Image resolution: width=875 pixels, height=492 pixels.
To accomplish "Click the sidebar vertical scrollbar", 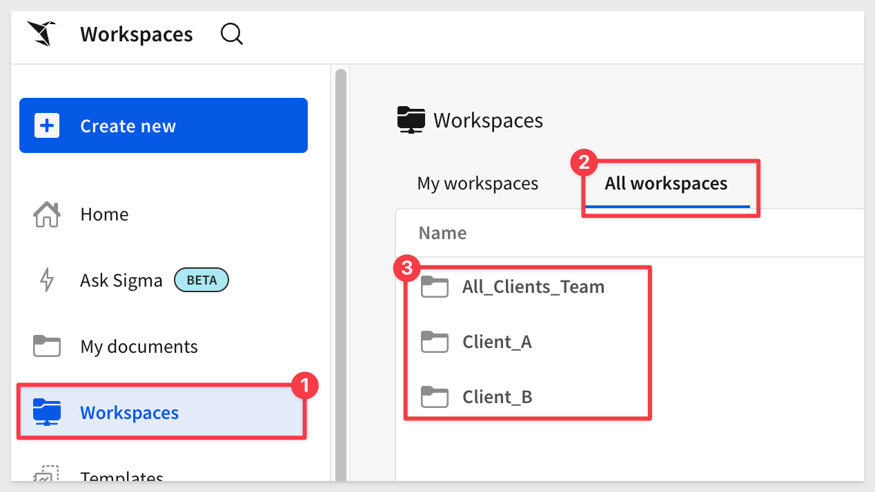I will point(340,276).
